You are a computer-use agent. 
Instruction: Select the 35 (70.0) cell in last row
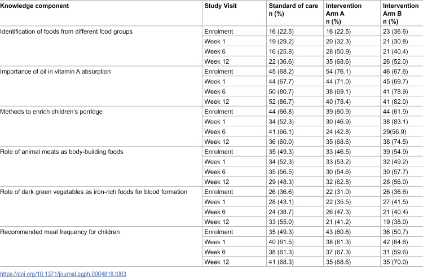[x=395, y=262]
